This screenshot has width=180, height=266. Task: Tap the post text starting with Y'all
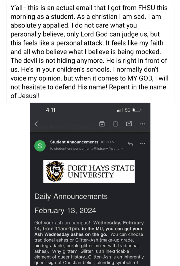tap(89, 52)
